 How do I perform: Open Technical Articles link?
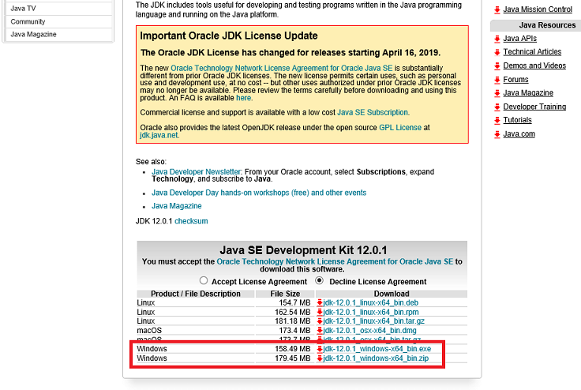tap(532, 52)
